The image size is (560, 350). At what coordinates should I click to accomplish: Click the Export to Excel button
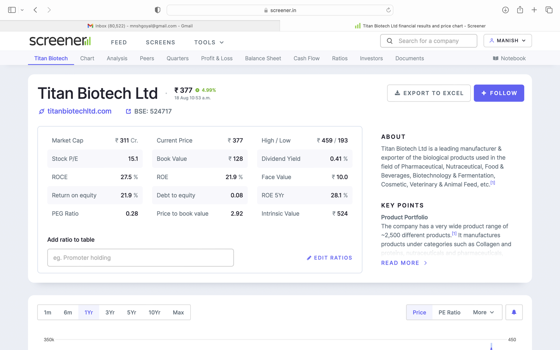[x=429, y=93]
